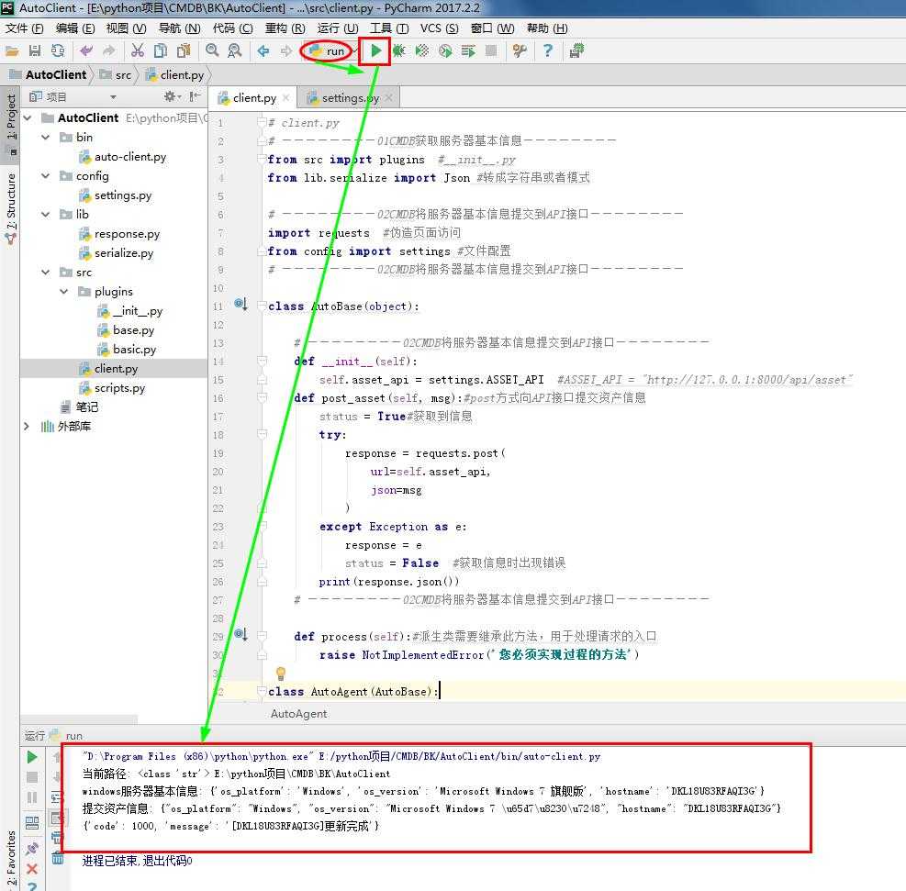
Task: Collapse the bin folder
Action: [x=46, y=138]
